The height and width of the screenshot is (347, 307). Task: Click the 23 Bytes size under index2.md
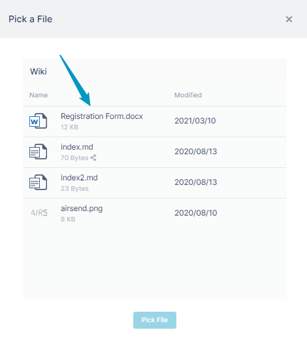point(74,189)
